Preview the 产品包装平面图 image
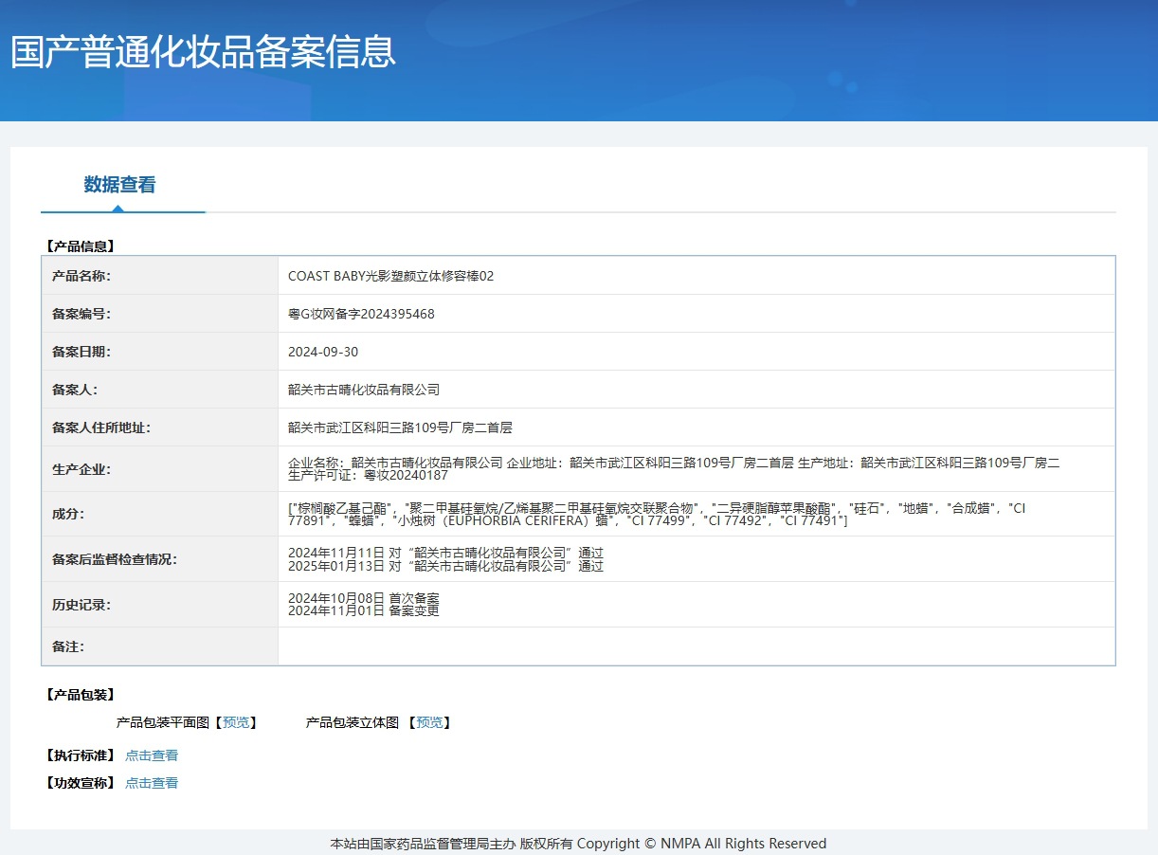Viewport: 1158px width, 855px height. point(236,722)
